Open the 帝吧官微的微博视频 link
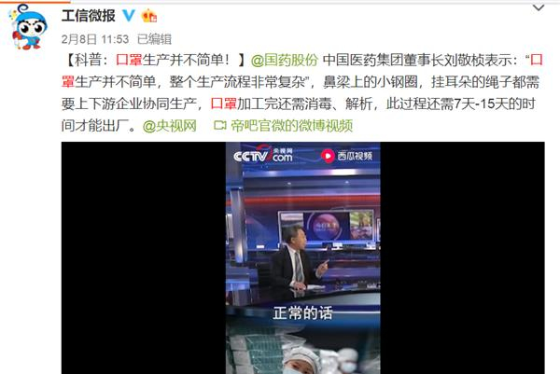 (291, 125)
